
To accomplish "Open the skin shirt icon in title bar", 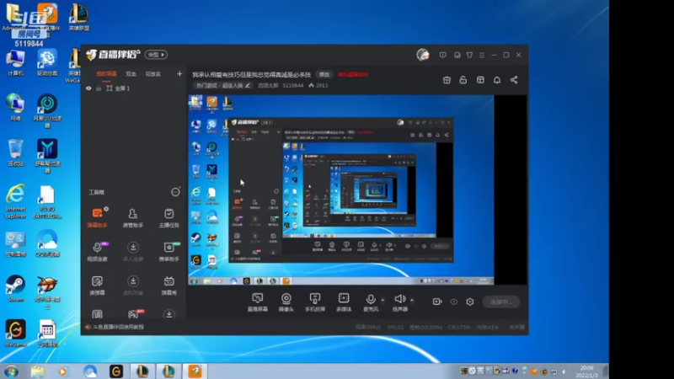I will point(469,55).
